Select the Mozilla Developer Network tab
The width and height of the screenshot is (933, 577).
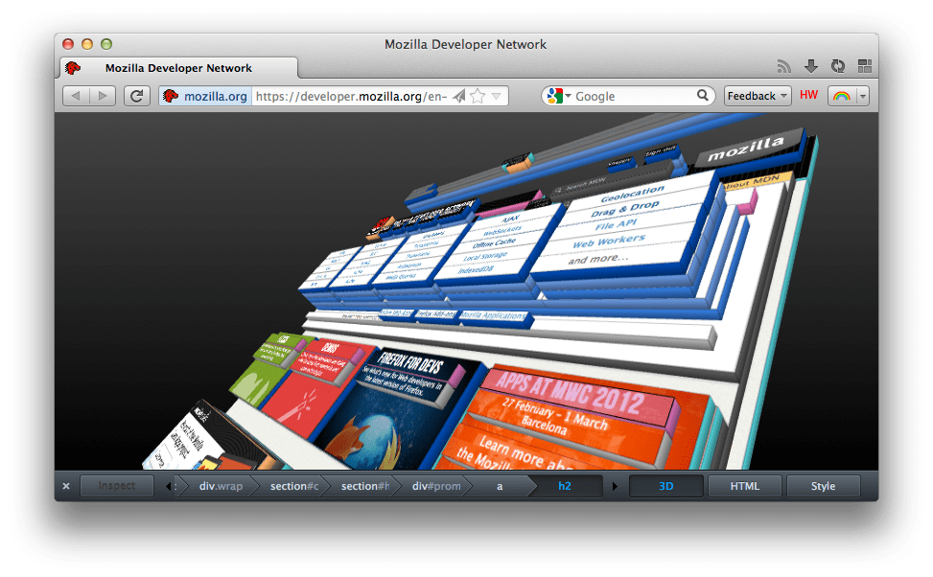tap(178, 68)
